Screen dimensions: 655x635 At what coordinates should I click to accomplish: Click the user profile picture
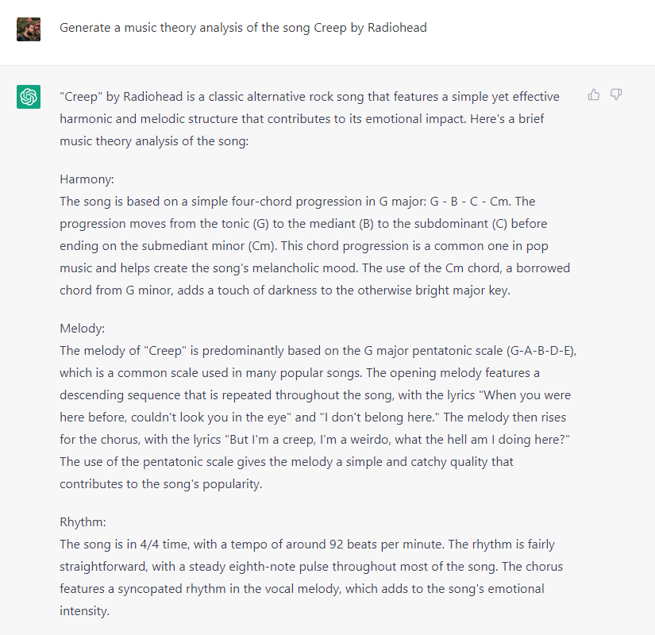click(x=29, y=29)
